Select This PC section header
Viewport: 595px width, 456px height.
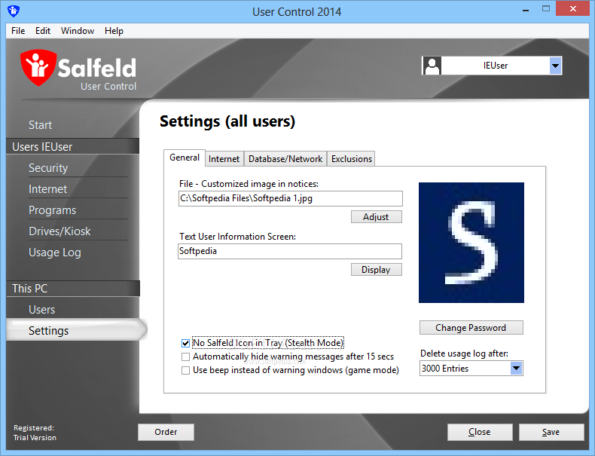tap(73, 289)
